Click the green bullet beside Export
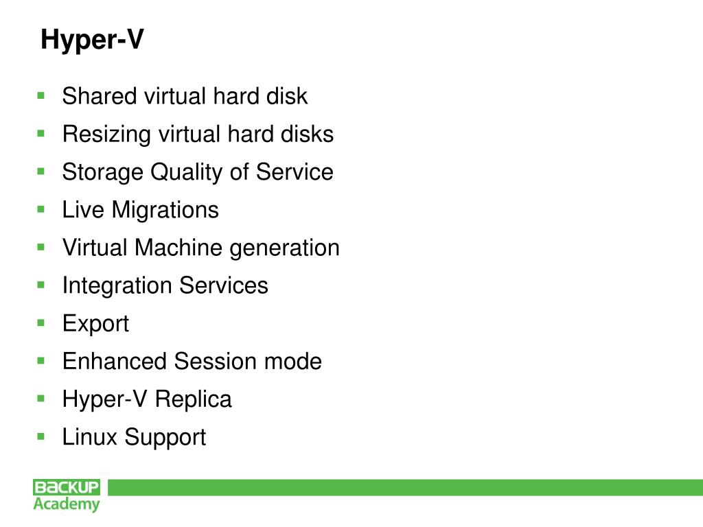703x527 pixels. pos(41,323)
